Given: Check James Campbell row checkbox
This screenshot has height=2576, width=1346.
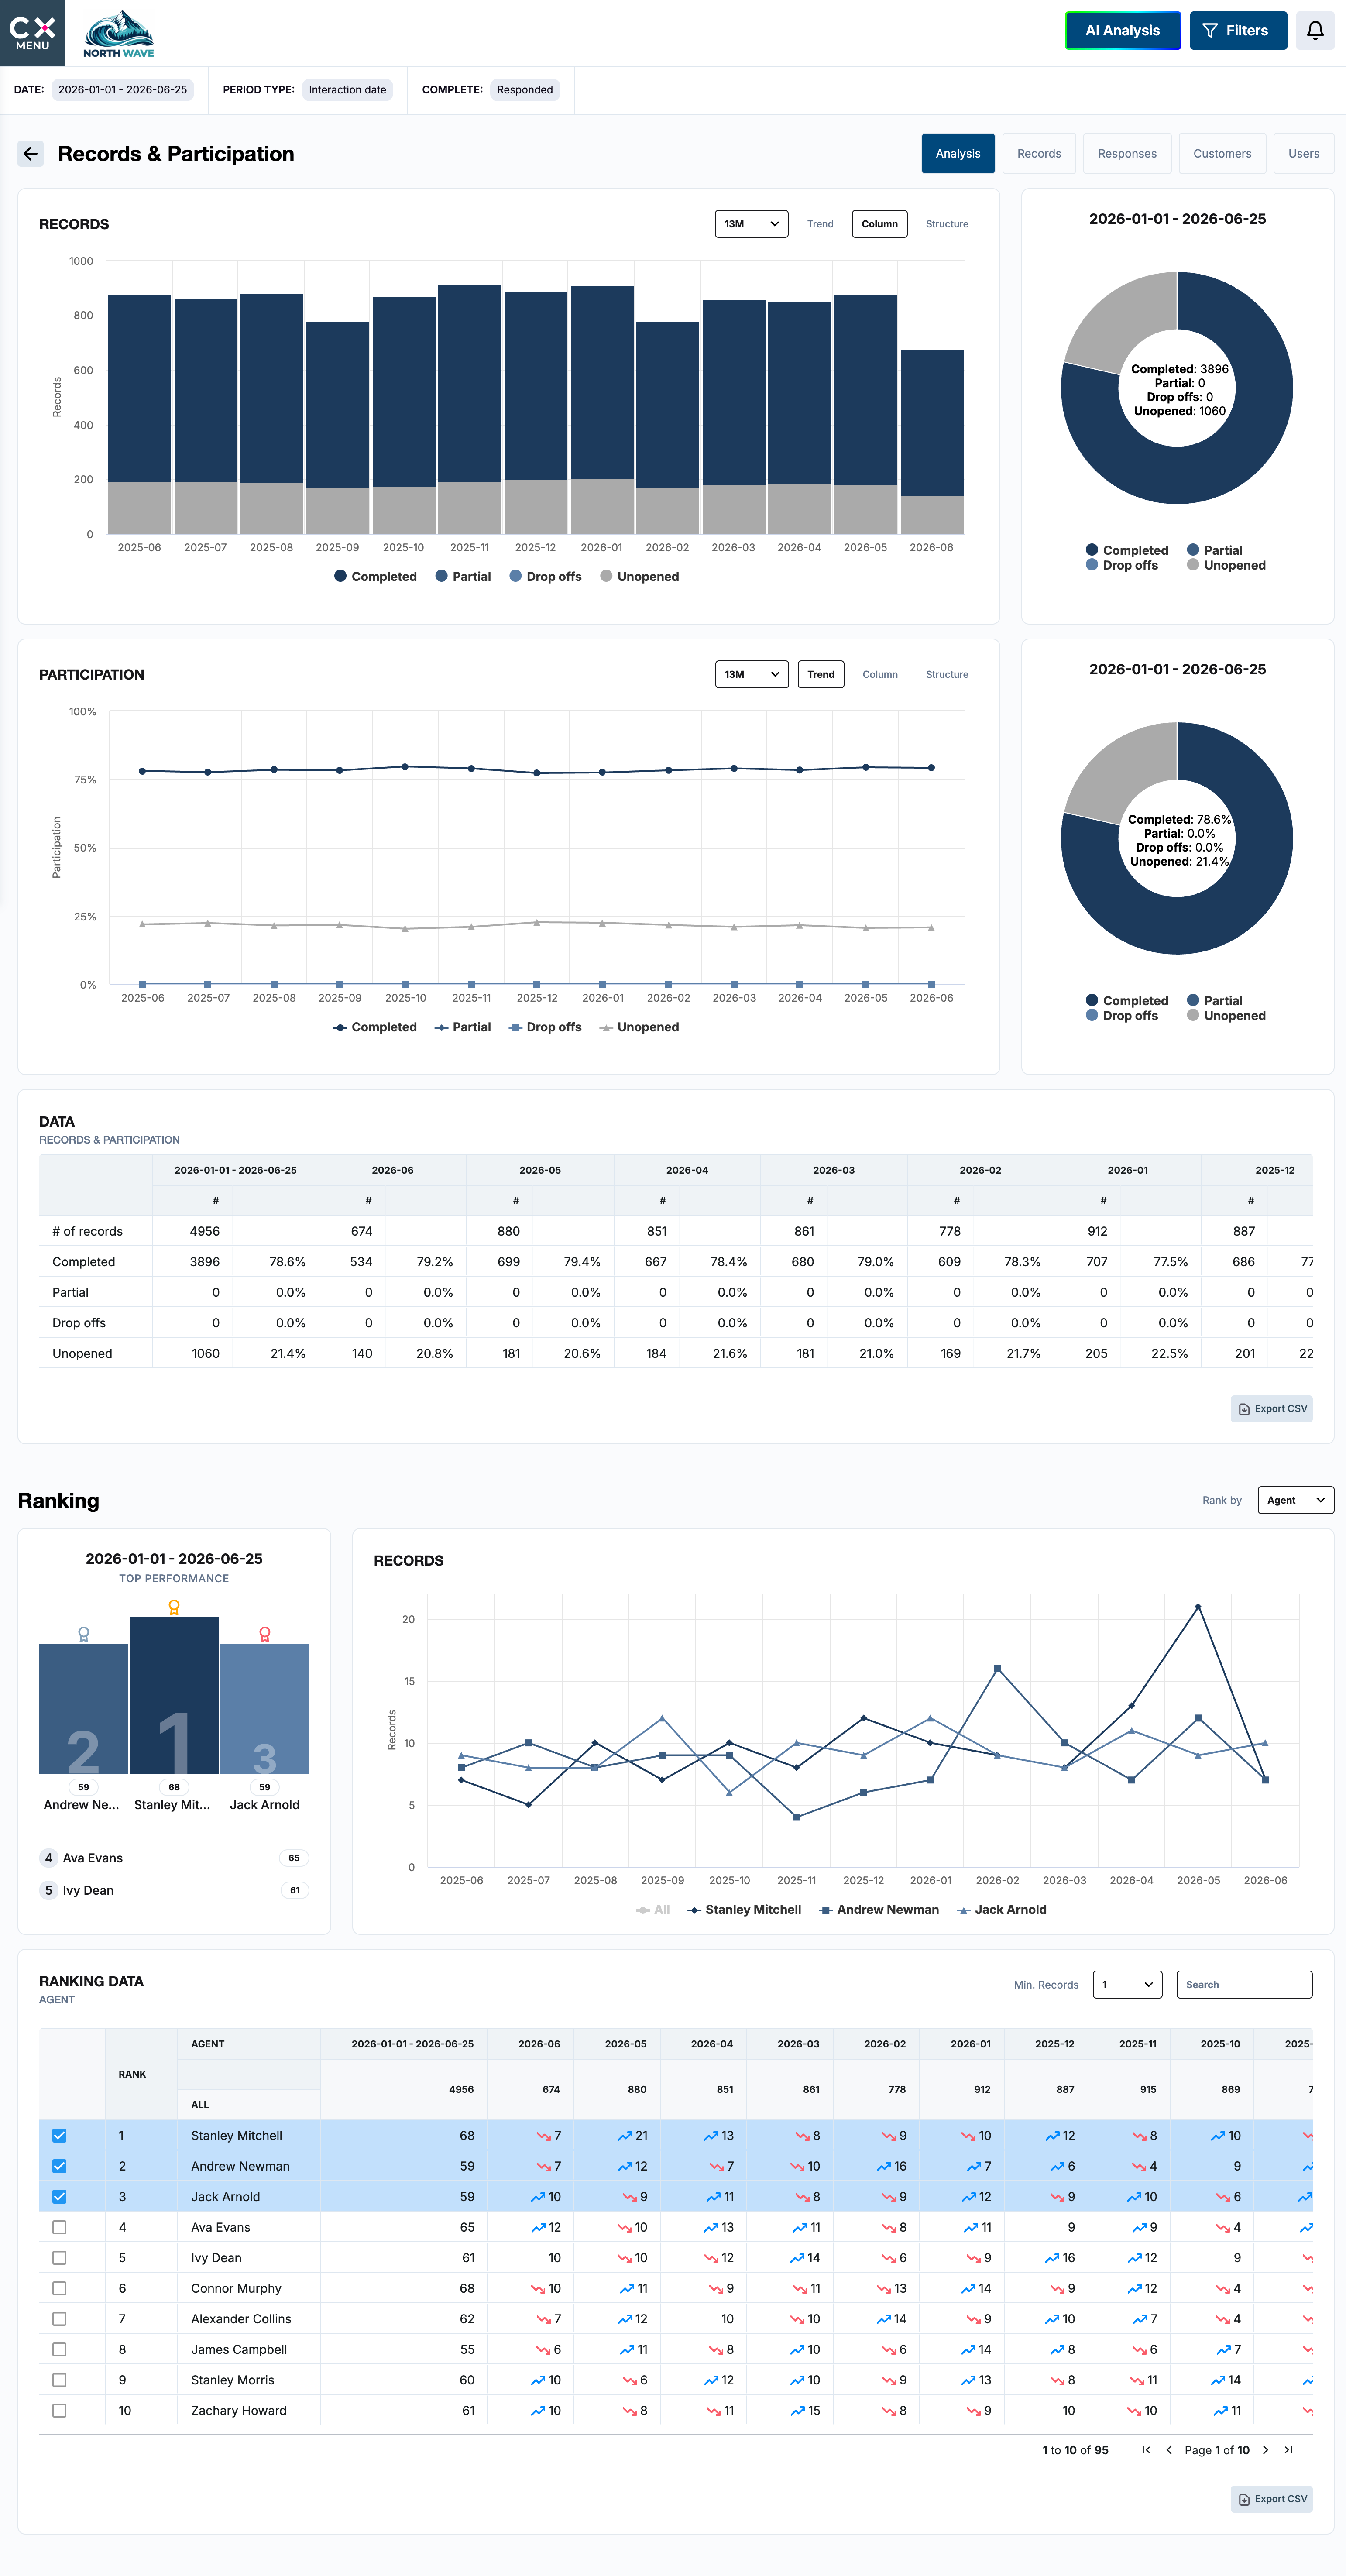Looking at the screenshot, I should tap(59, 2349).
